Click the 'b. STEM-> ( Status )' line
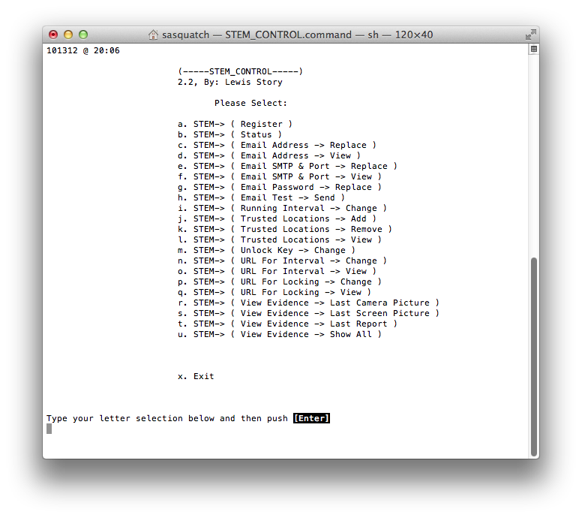 click(x=229, y=134)
